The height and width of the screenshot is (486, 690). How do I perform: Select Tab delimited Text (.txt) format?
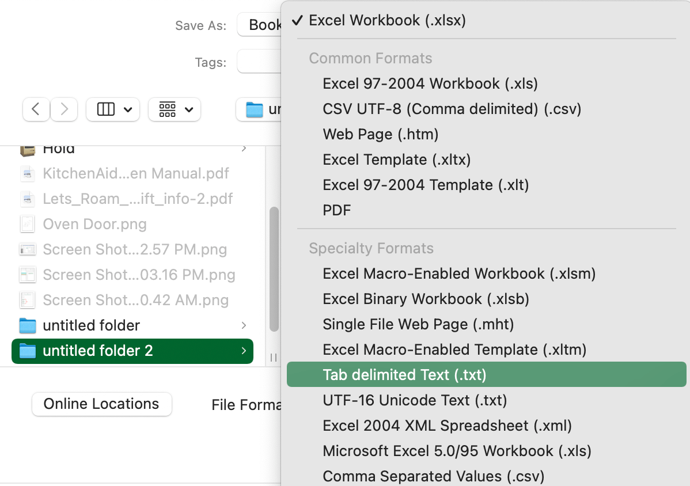coord(404,375)
